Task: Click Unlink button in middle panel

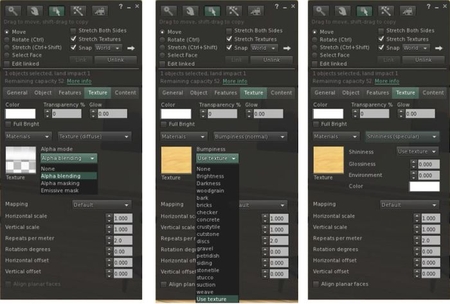Action: [271, 60]
